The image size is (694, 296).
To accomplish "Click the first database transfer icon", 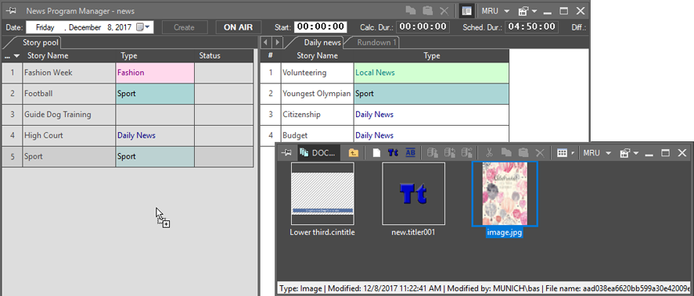I will [433, 153].
